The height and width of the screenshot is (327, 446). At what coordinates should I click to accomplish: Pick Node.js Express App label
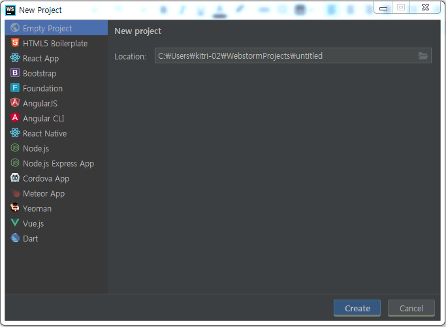click(x=58, y=164)
